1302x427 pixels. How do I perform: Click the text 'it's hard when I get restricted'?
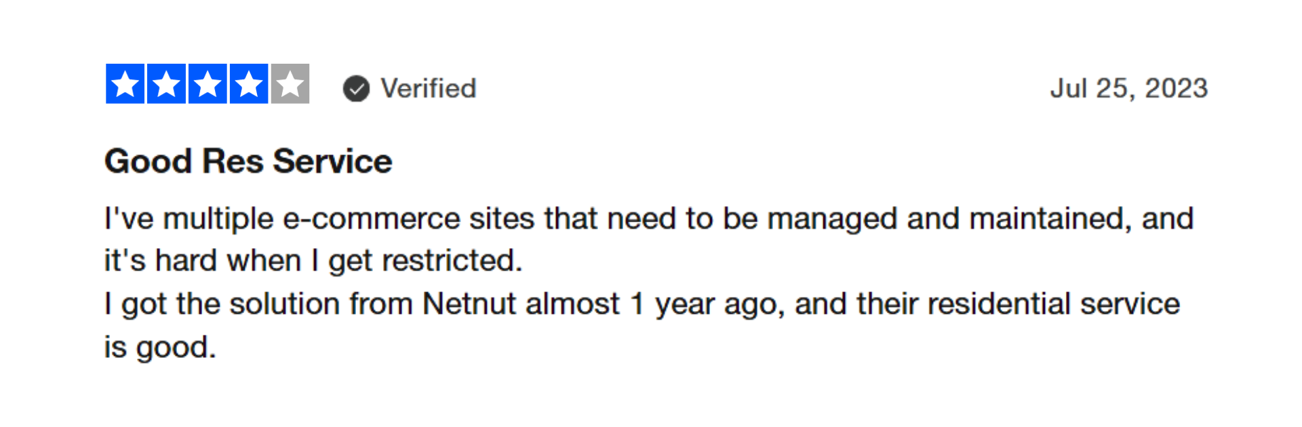click(313, 261)
